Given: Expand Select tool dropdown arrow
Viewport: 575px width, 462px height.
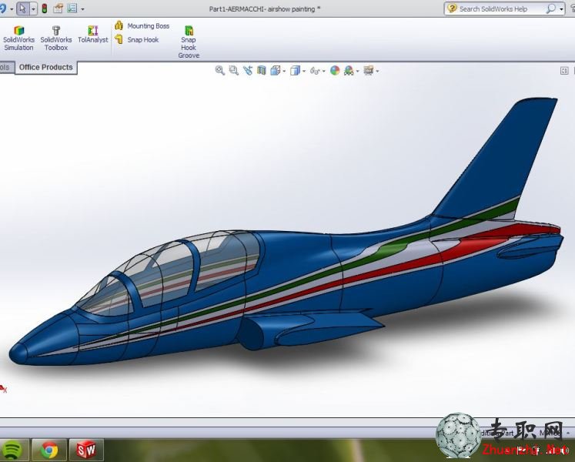Looking at the screenshot, I should (x=33, y=8).
